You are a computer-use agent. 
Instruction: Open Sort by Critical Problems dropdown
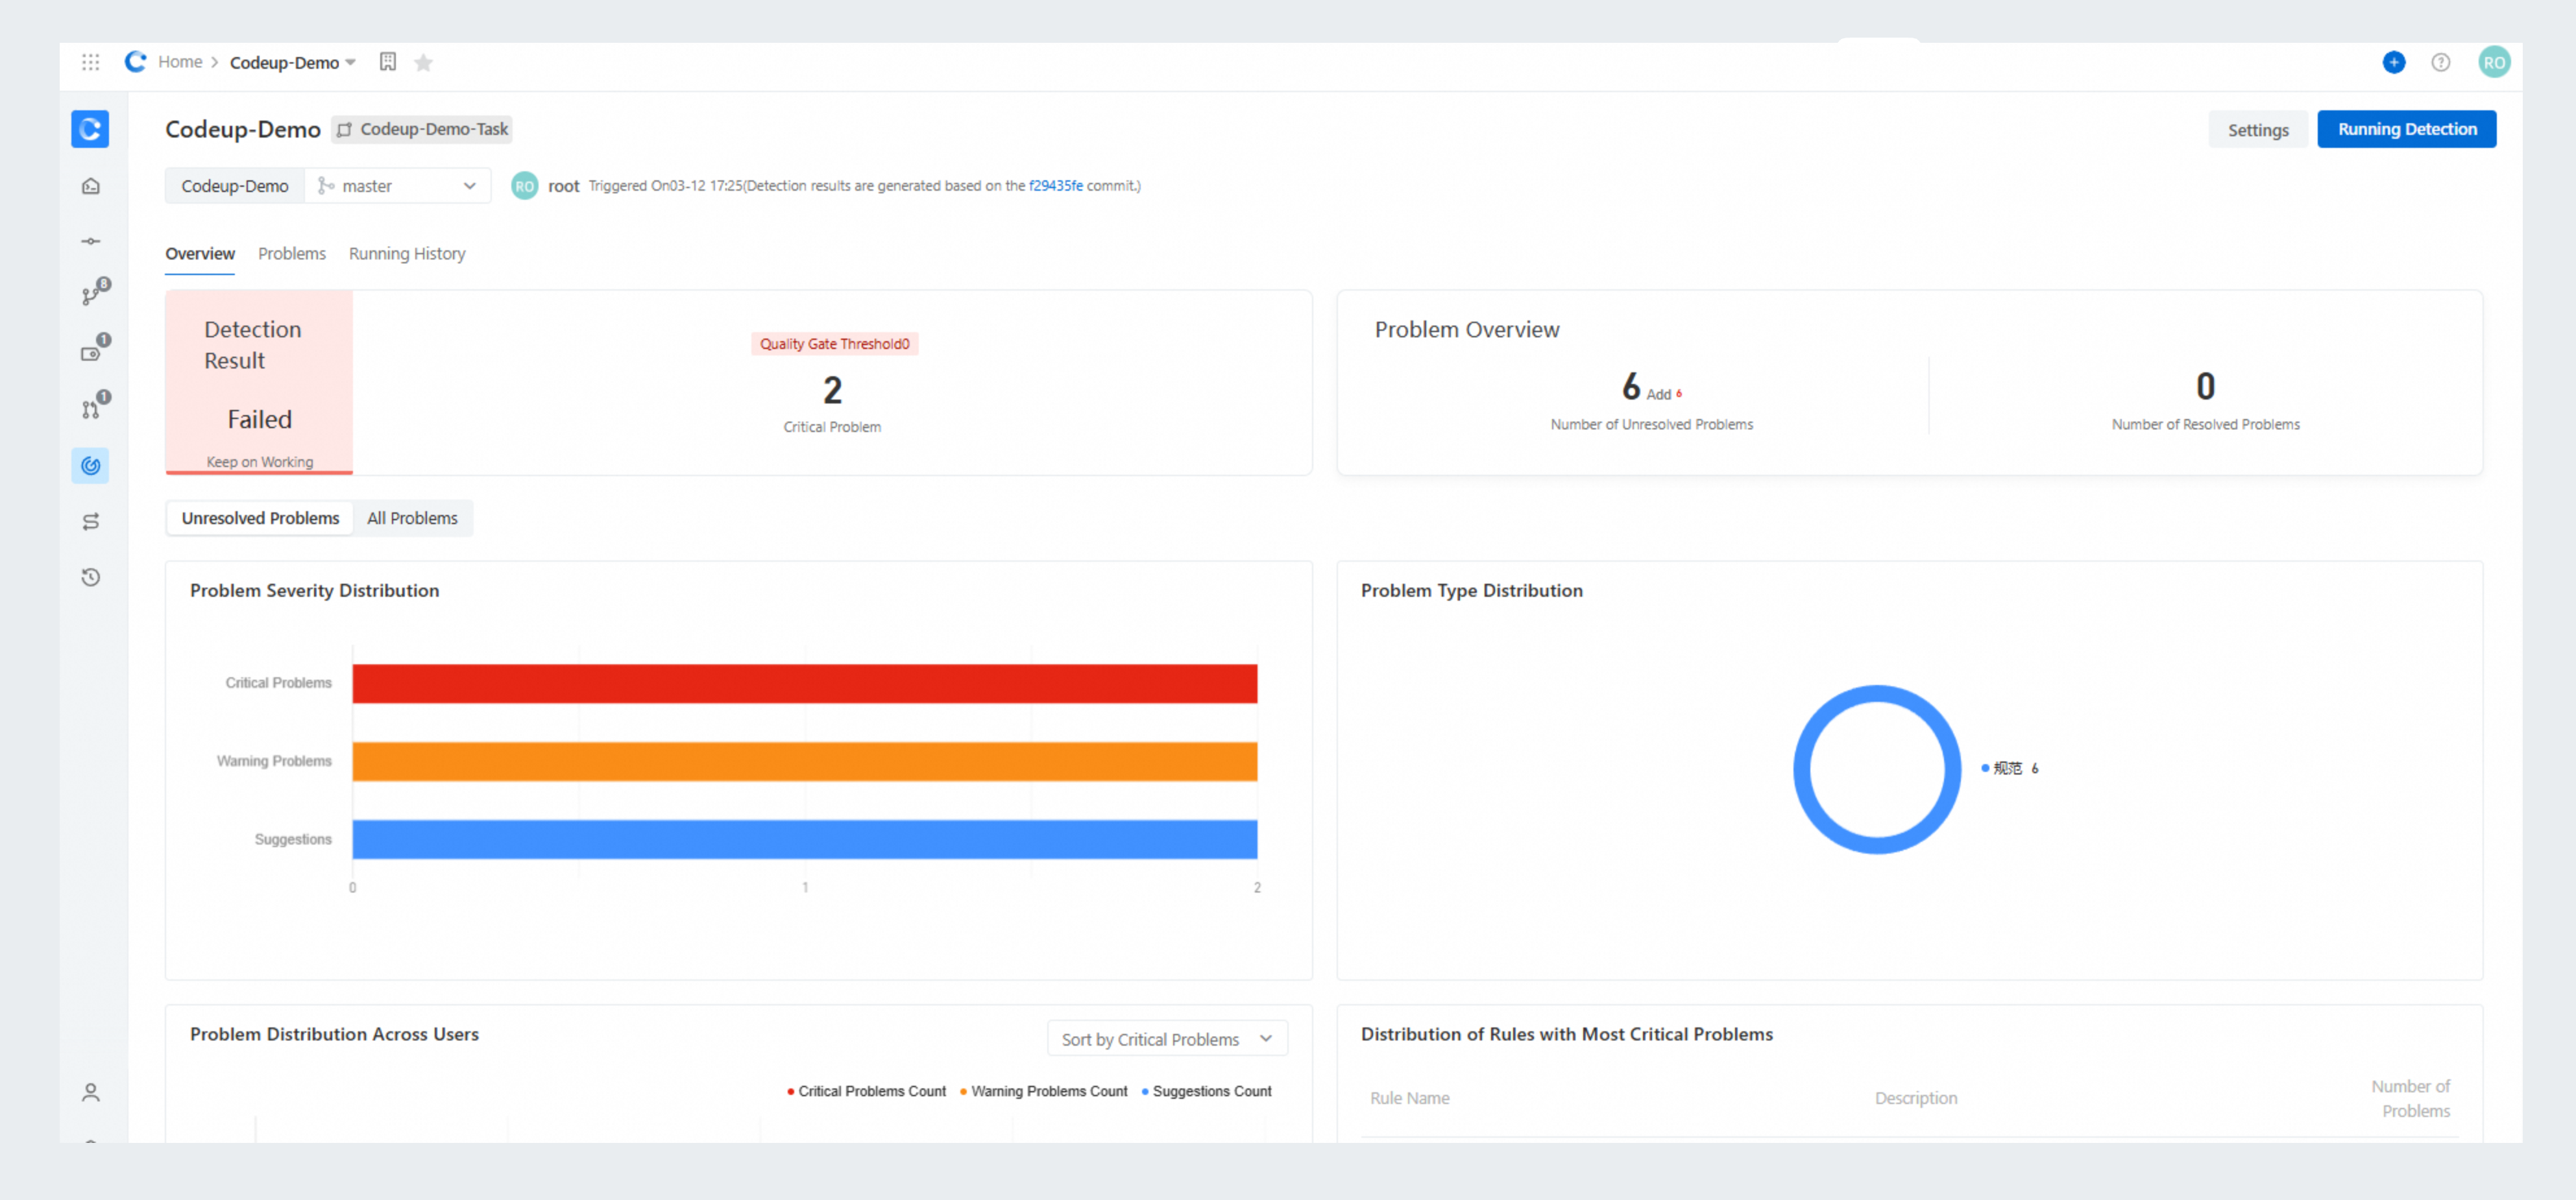[x=1166, y=1039]
